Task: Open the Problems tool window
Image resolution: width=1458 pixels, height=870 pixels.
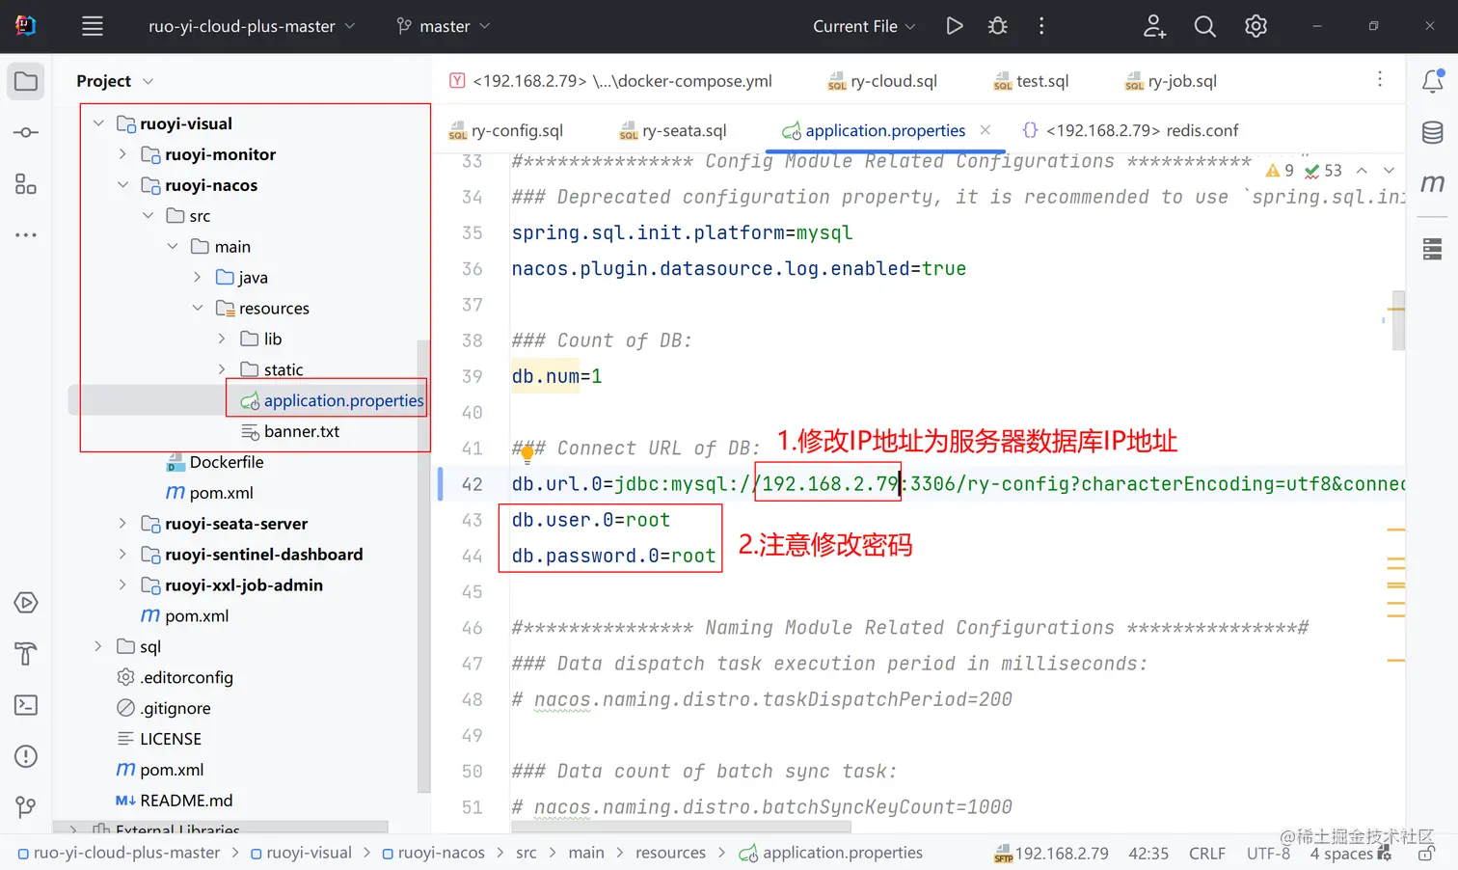Action: (x=26, y=756)
